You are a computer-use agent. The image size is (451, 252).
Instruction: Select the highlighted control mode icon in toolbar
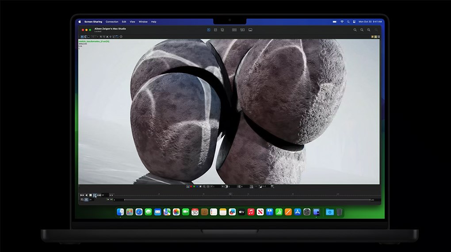(209, 30)
